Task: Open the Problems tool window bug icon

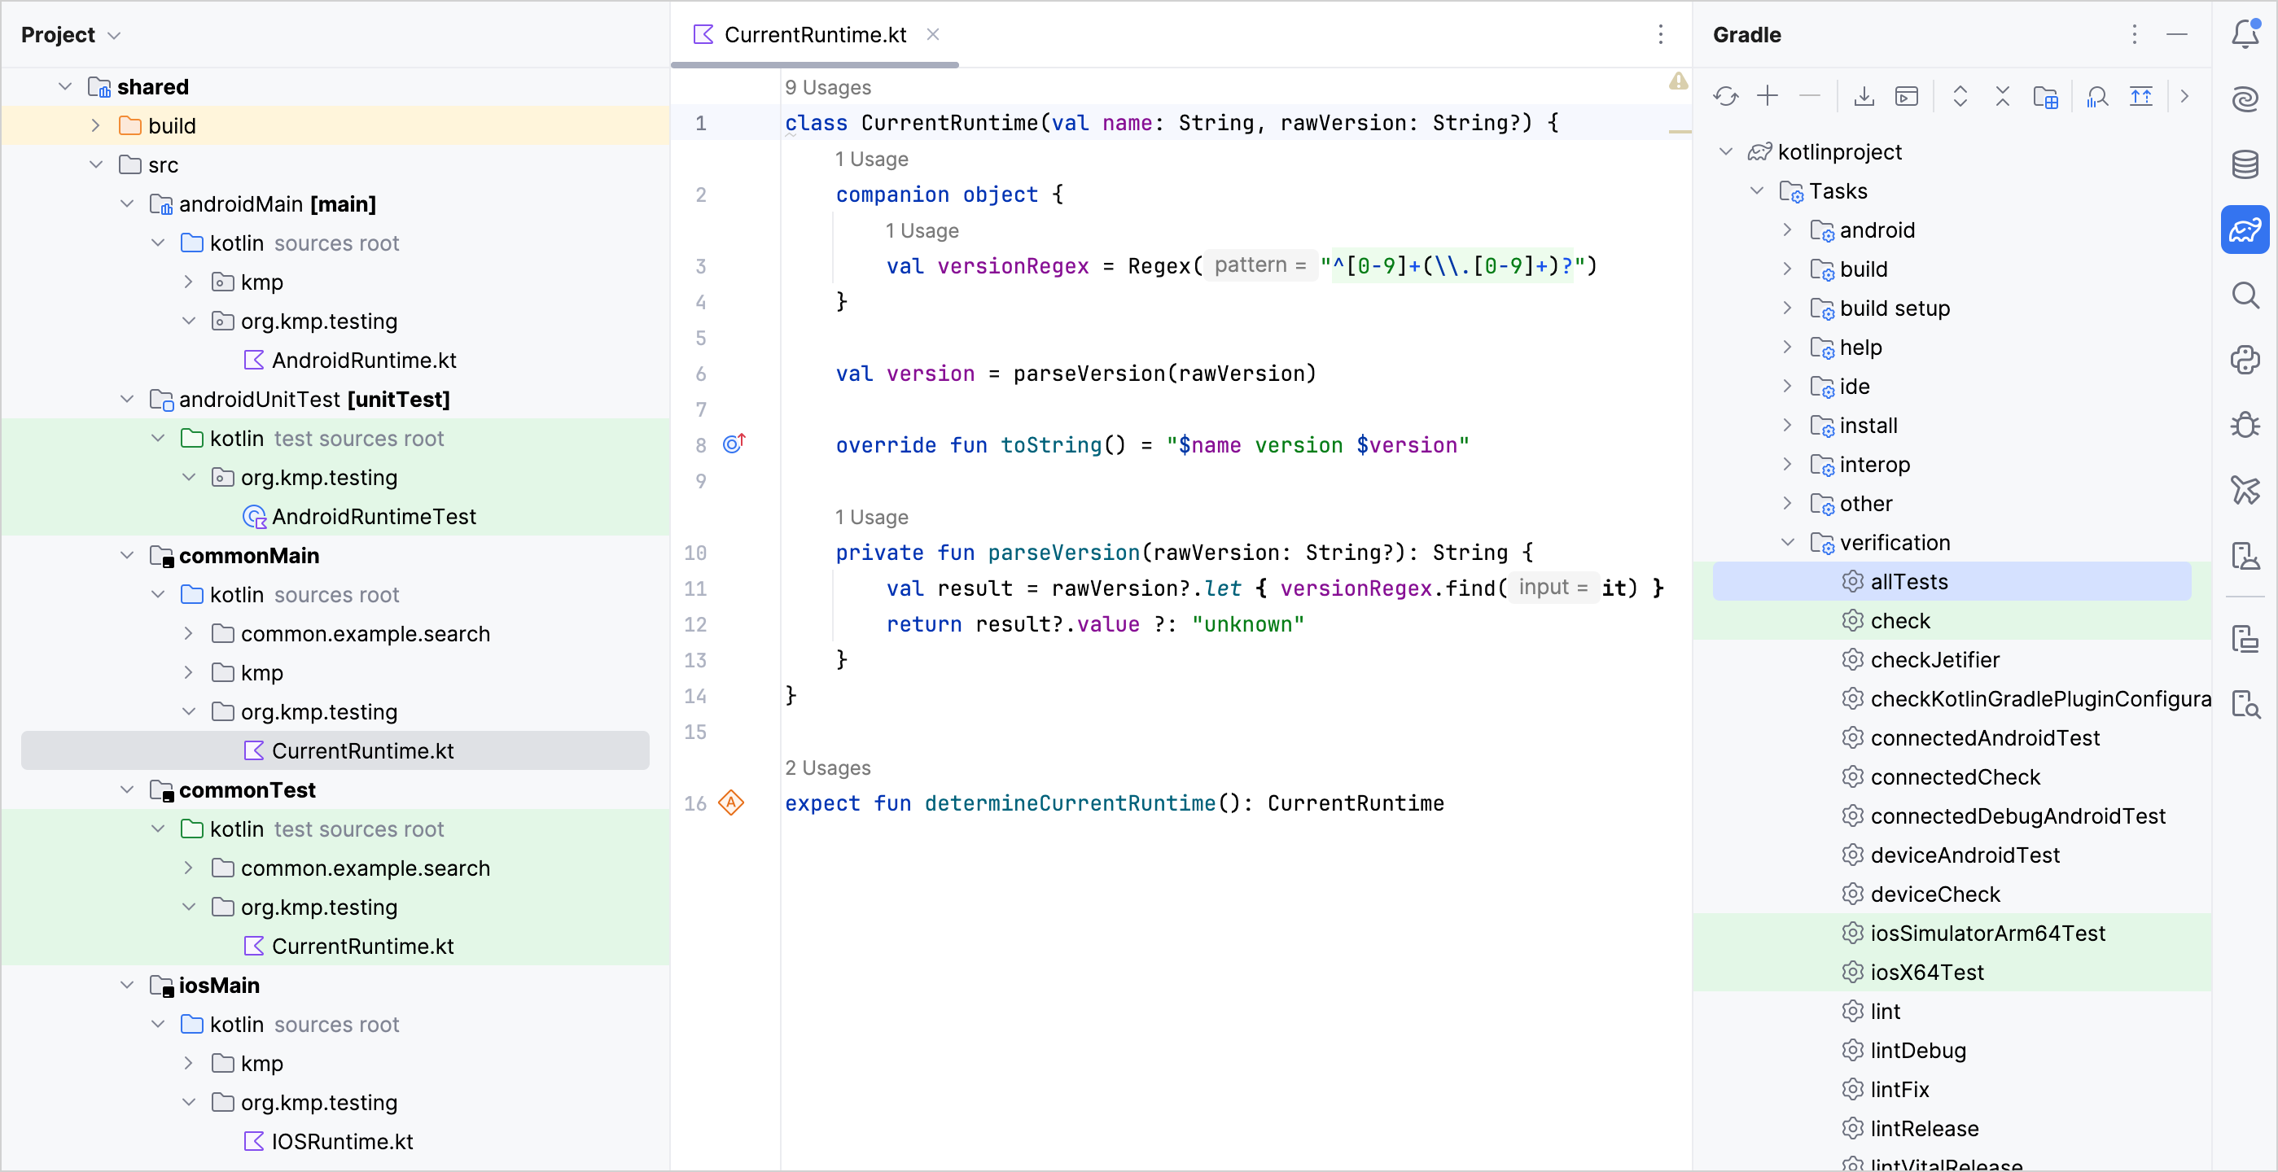Action: [2245, 424]
